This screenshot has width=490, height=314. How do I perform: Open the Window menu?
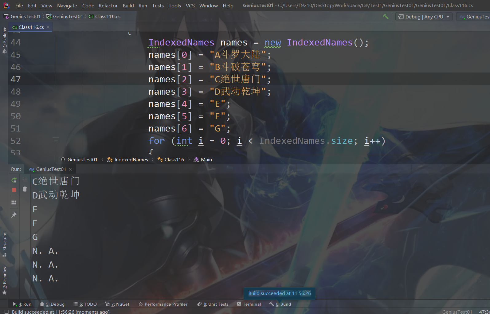pyautogui.click(x=209, y=6)
